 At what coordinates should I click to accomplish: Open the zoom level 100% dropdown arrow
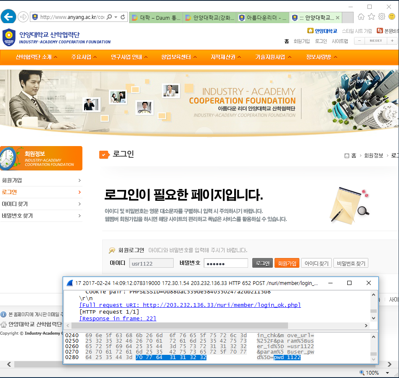387,373
